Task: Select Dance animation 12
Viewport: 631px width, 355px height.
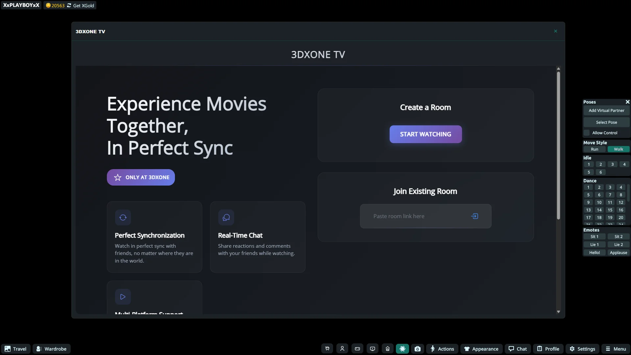Action: point(621,203)
